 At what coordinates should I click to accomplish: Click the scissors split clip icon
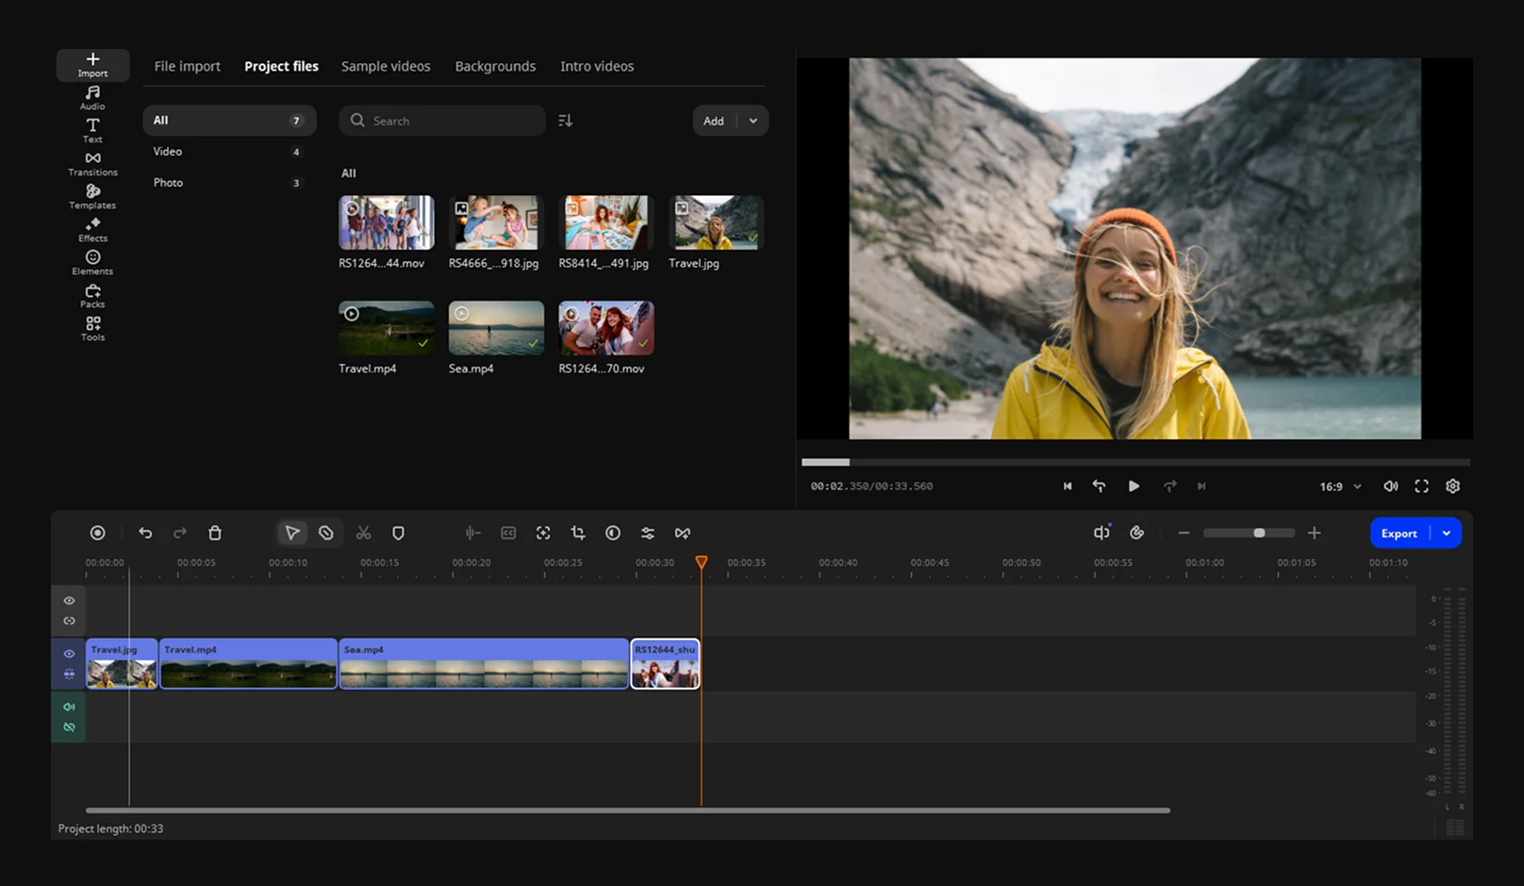tap(363, 533)
